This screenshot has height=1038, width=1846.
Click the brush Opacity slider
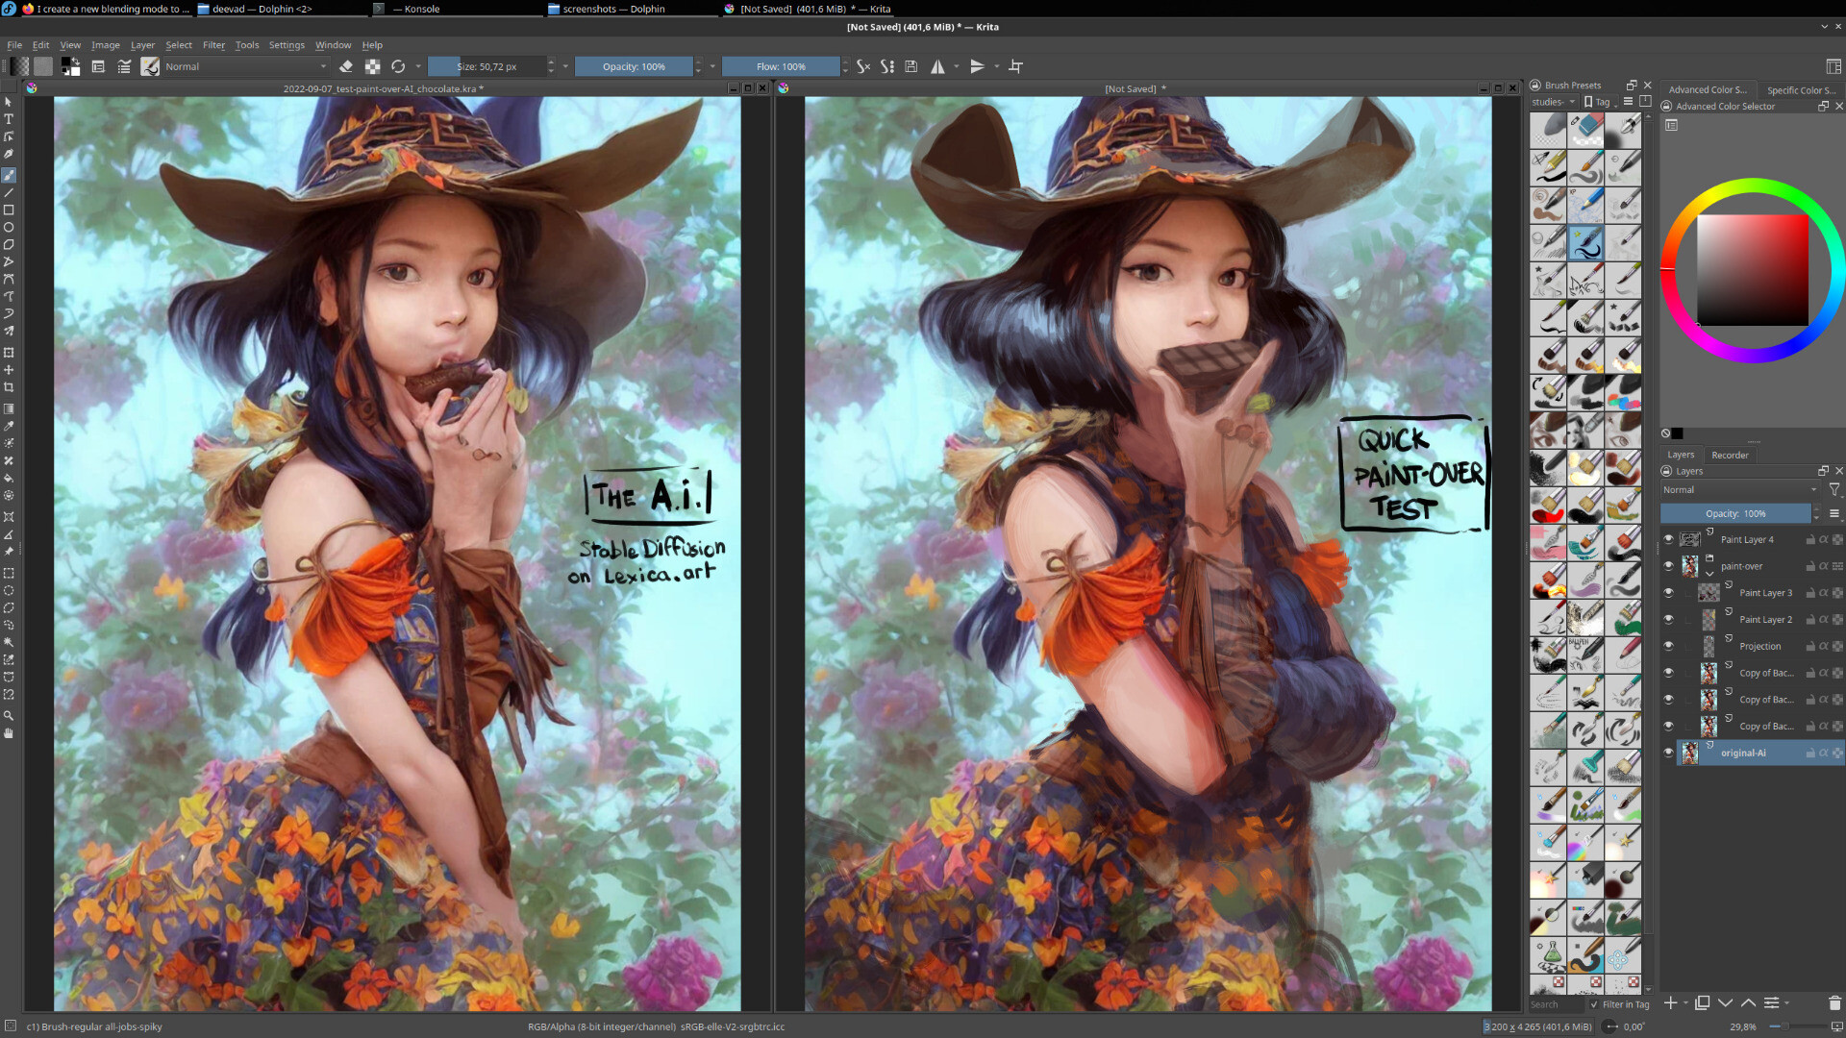634,66
